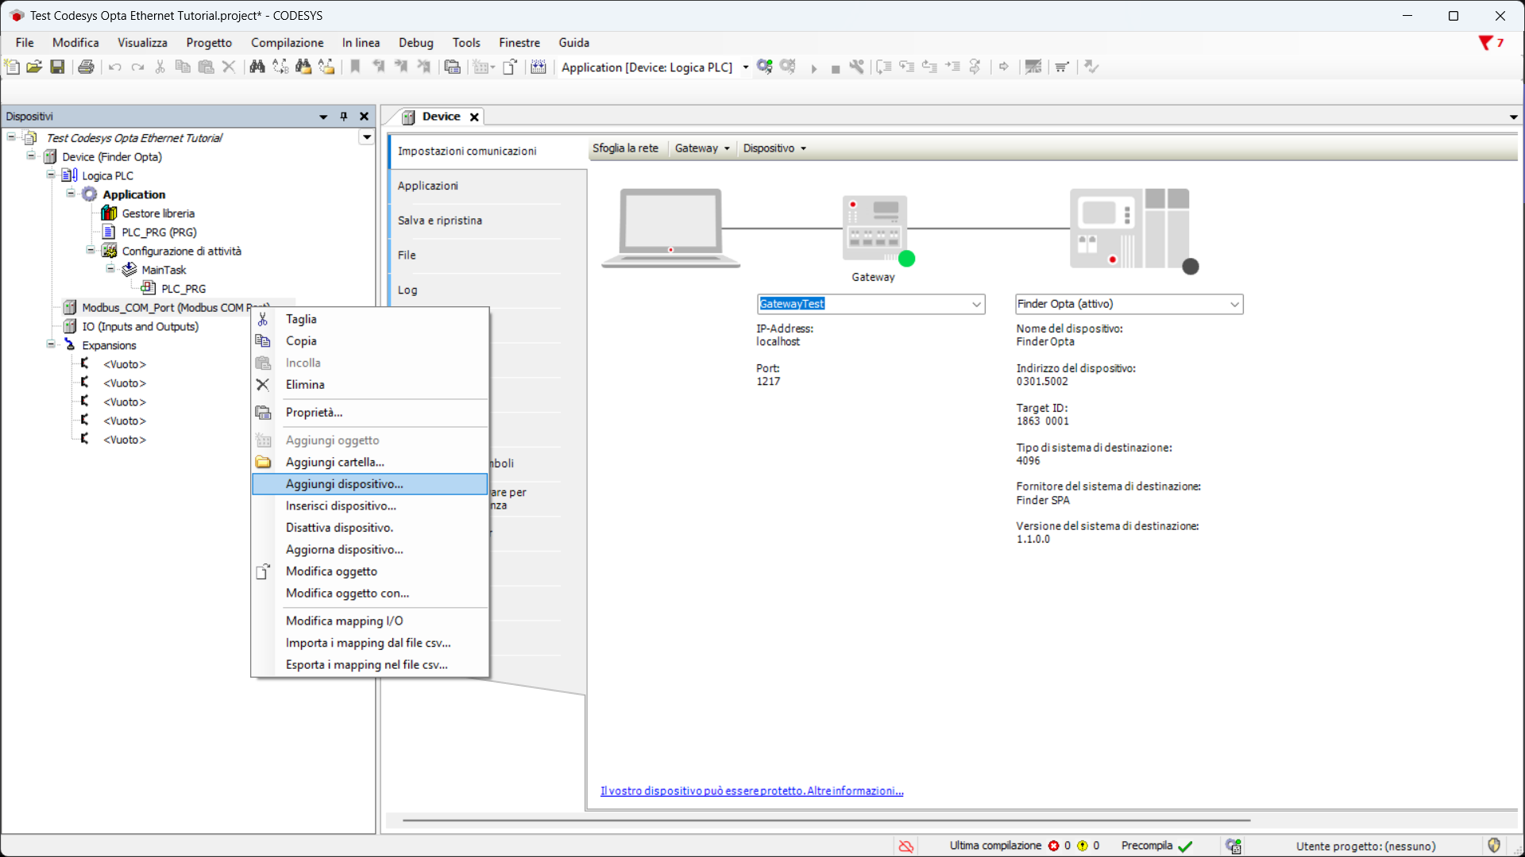The image size is (1525, 857).
Task: Click the shopping cart toolbar icon
Action: tap(1062, 67)
